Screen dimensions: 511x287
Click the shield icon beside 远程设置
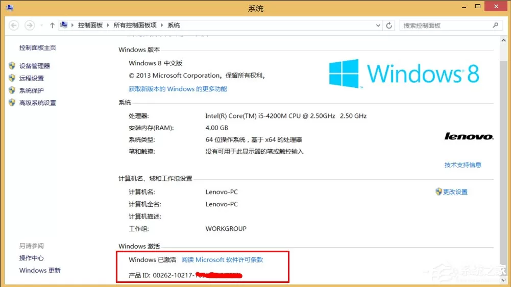coord(12,78)
